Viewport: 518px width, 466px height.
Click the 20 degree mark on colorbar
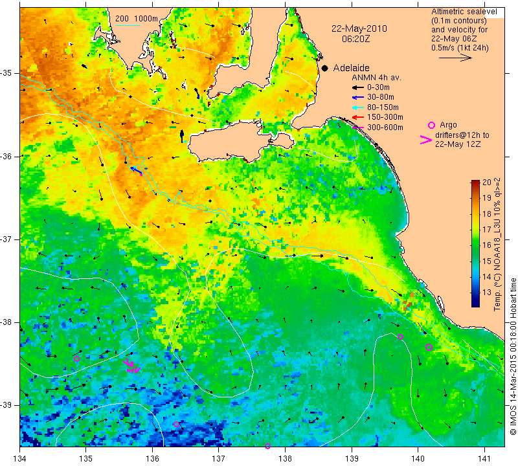click(487, 183)
